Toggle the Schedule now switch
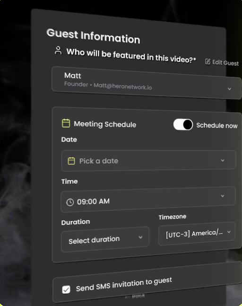This screenshot has height=306, width=242. (x=183, y=124)
